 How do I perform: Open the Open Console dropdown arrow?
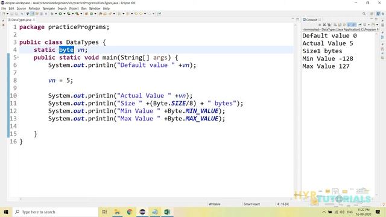(x=377, y=25)
